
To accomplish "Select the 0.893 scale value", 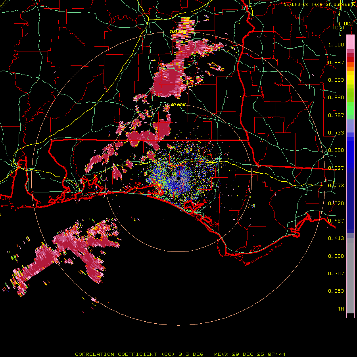I will (336, 80).
